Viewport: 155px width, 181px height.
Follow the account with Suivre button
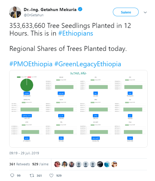pyautogui.click(x=126, y=12)
